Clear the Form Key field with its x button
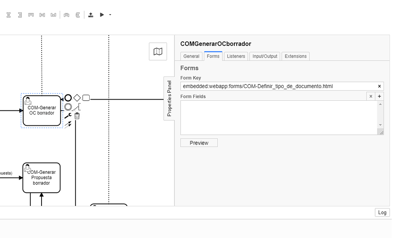The width and height of the screenshot is (394, 238). [x=379, y=86]
